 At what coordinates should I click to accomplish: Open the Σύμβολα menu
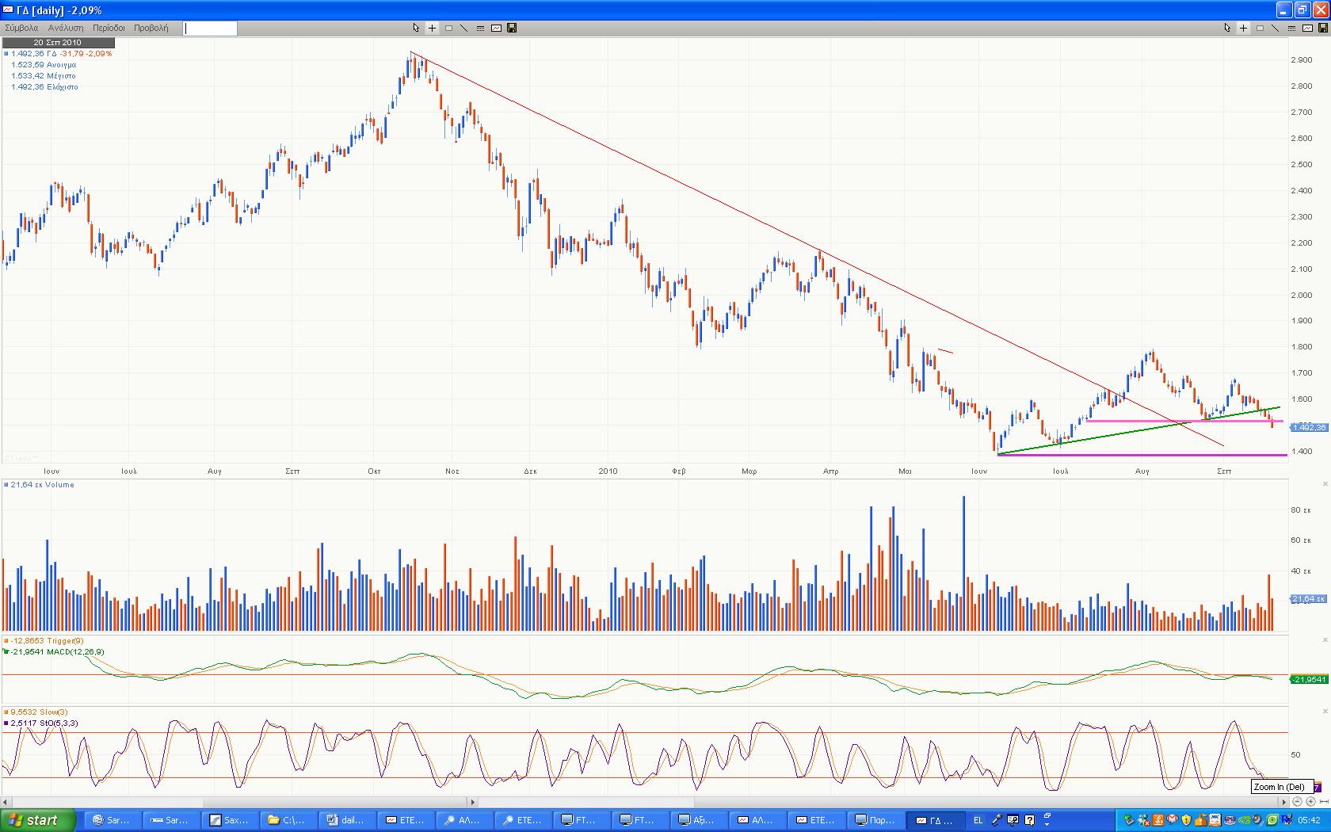[21, 28]
